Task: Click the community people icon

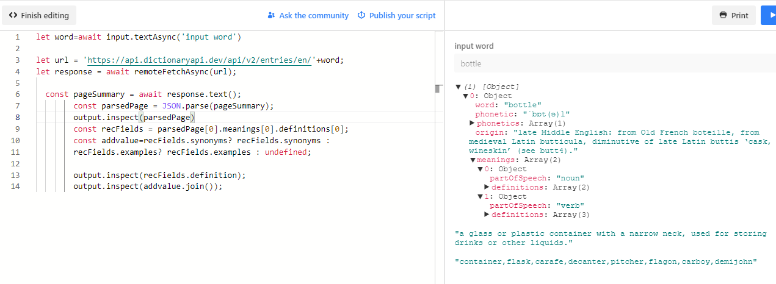Action: (x=272, y=15)
